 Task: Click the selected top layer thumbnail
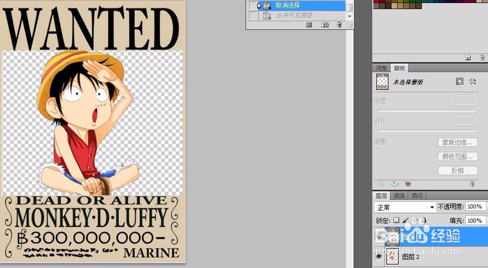(x=392, y=237)
